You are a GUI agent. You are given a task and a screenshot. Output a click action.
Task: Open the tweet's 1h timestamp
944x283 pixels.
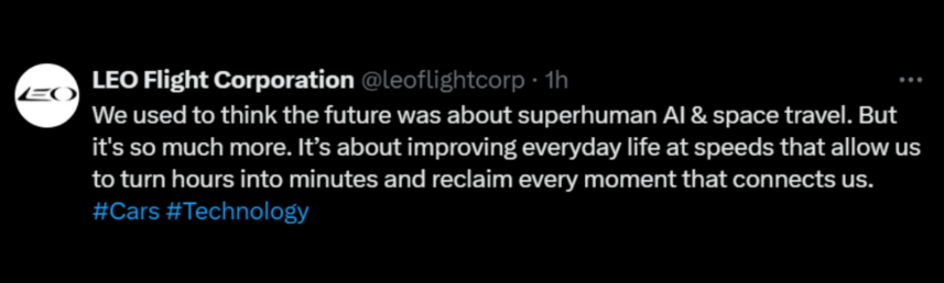click(556, 81)
